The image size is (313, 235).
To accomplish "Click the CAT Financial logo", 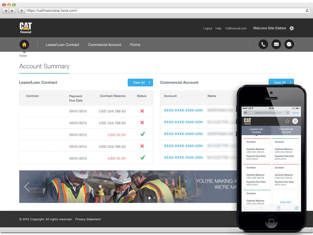I will click(x=26, y=28).
